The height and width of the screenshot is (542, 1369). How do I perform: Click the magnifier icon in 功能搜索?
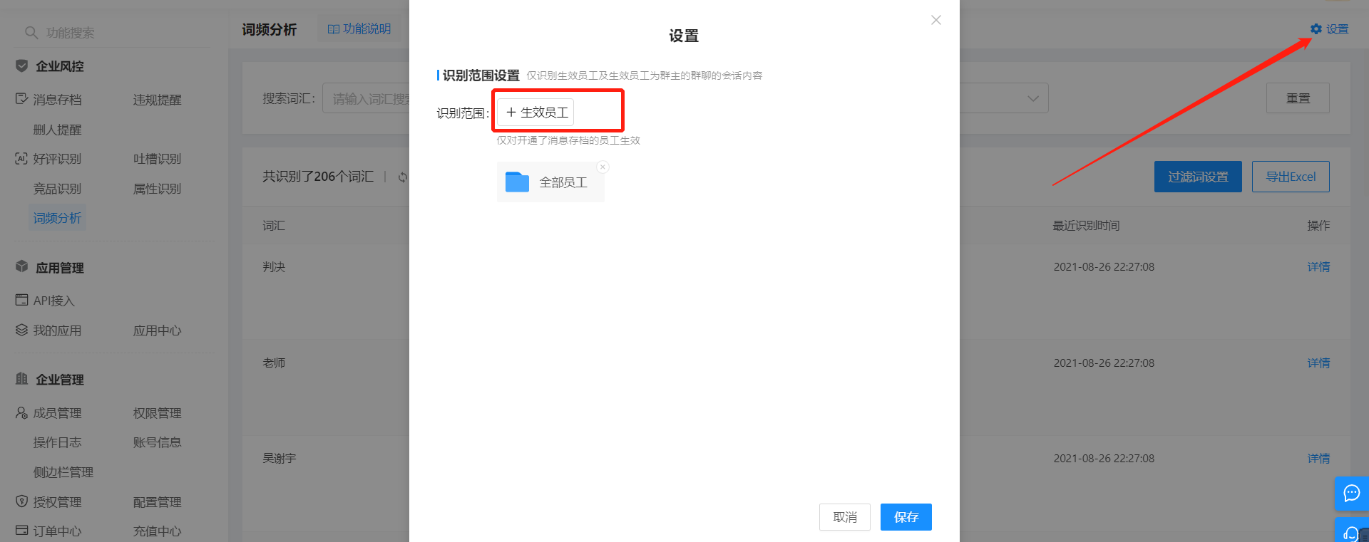31,33
